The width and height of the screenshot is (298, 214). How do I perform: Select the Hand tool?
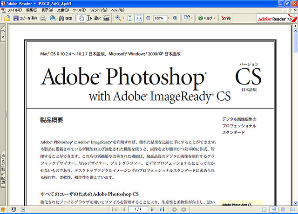point(81,18)
